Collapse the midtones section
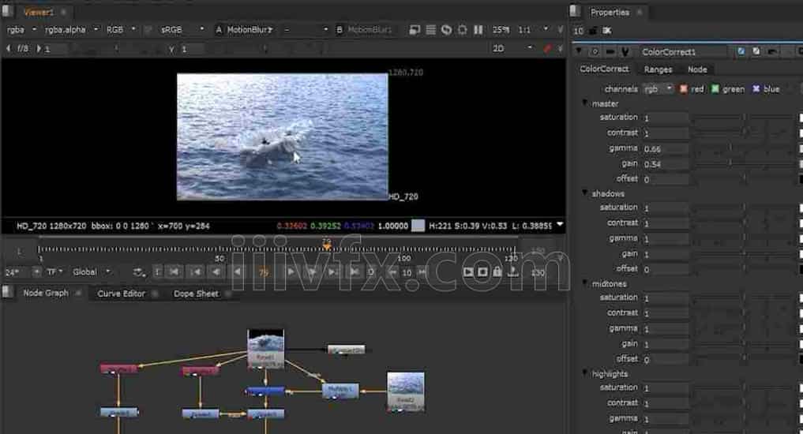 (585, 283)
